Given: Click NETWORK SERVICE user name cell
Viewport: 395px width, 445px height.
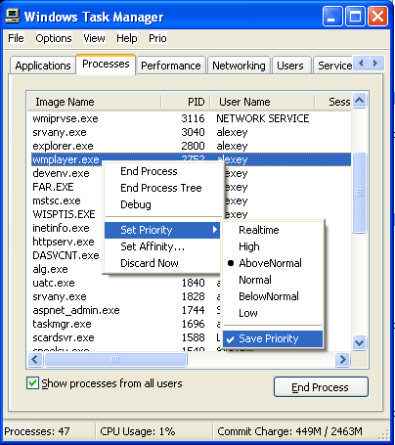Looking at the screenshot, I should pyautogui.click(x=263, y=118).
